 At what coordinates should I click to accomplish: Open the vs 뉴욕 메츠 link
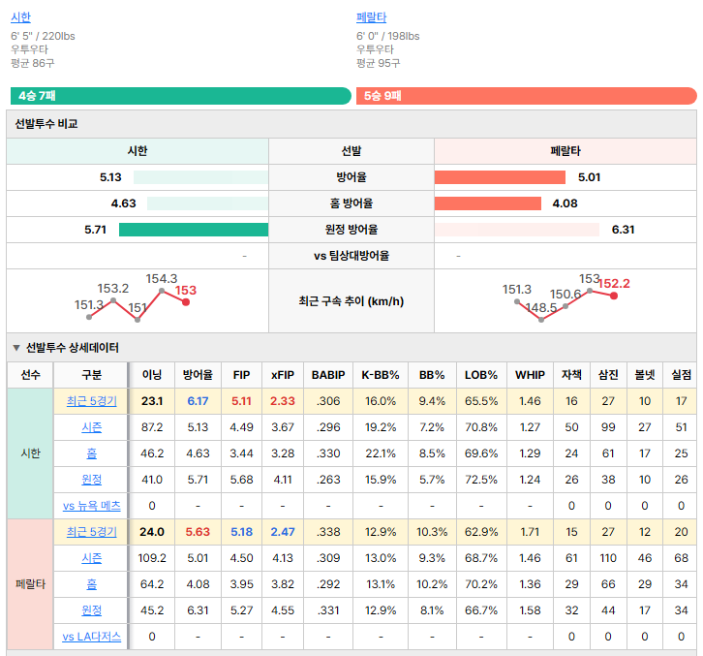point(91,506)
